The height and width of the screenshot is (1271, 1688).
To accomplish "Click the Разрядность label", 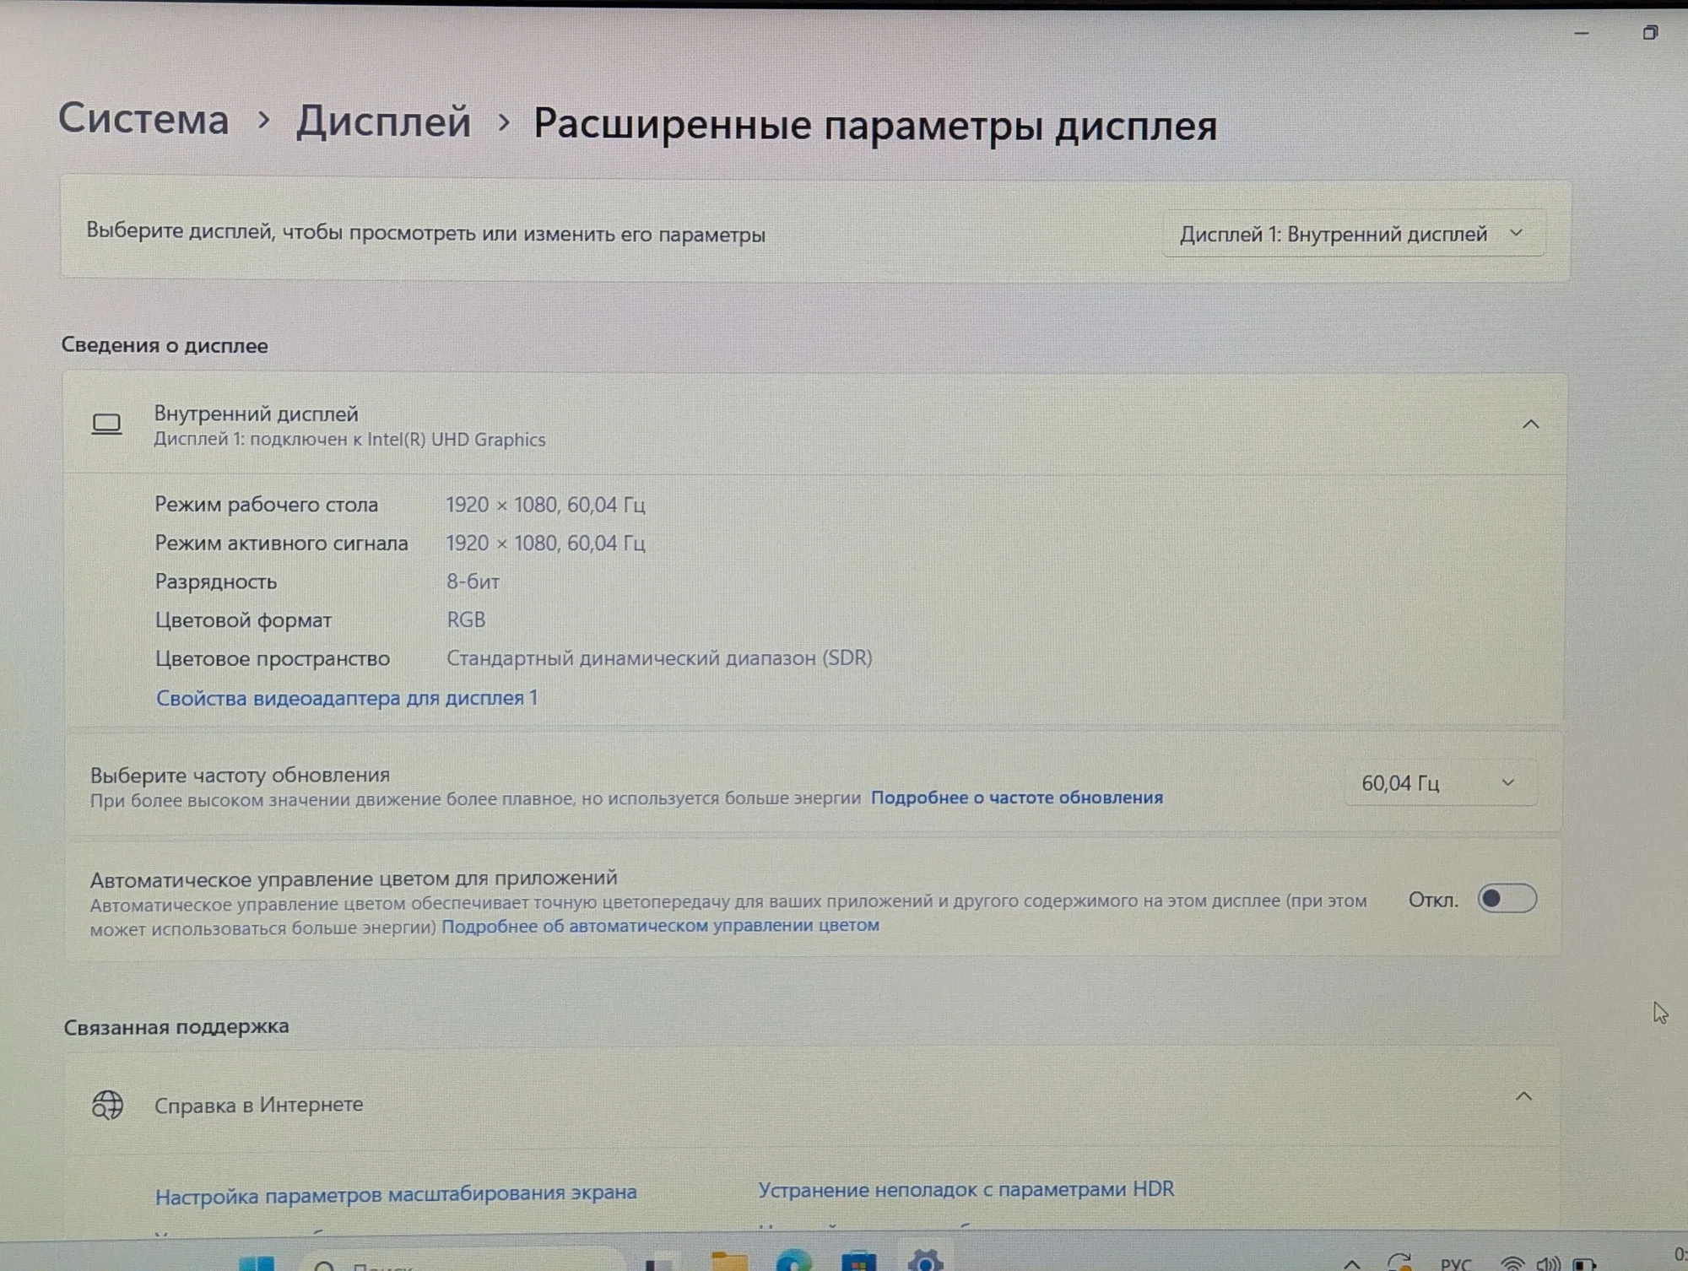I will [x=216, y=581].
